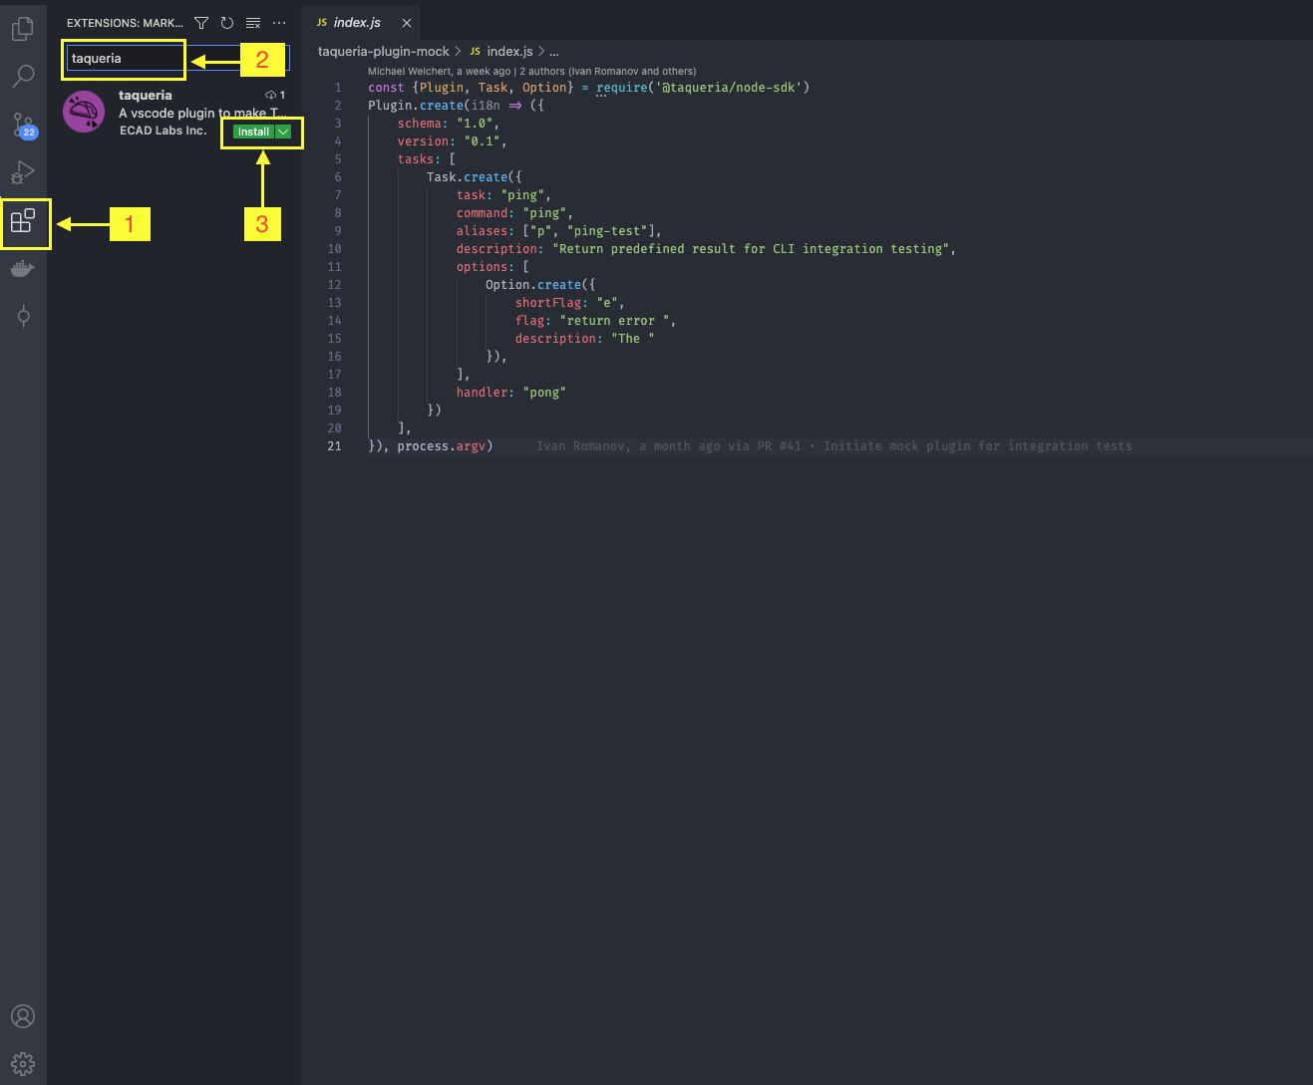Expand the Install button dropdown arrow
This screenshot has width=1313, height=1085.
283,132
